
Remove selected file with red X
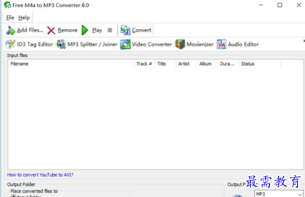(x=62, y=30)
